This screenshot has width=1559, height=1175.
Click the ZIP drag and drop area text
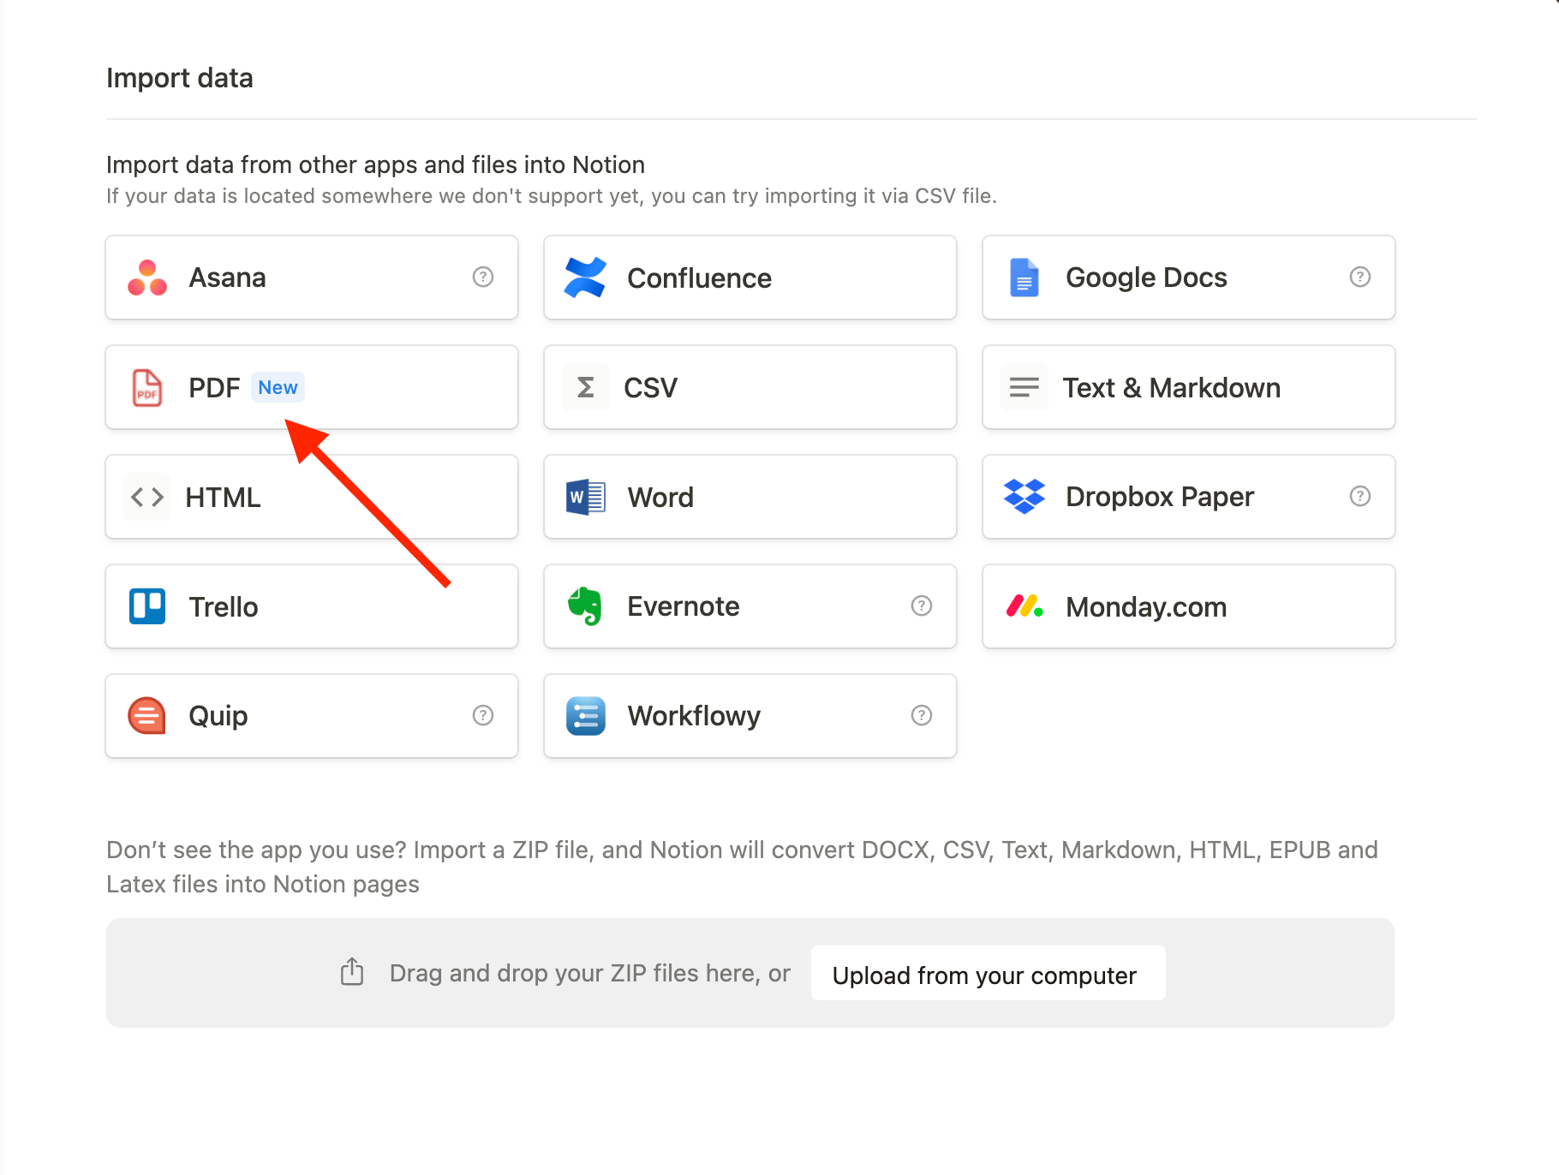(x=589, y=974)
